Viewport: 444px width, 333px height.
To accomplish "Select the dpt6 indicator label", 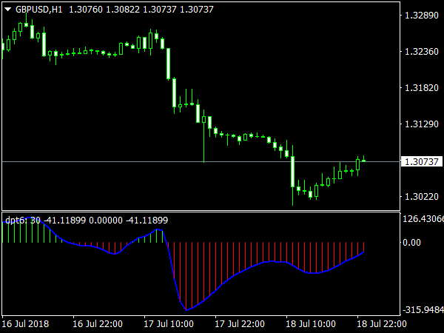I will [87, 220].
